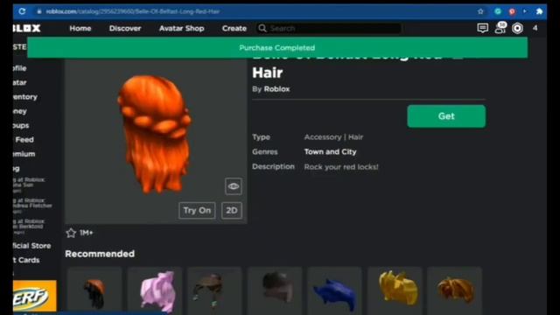Click the search magnifier icon
The width and height of the screenshot is (560, 315).
262,28
